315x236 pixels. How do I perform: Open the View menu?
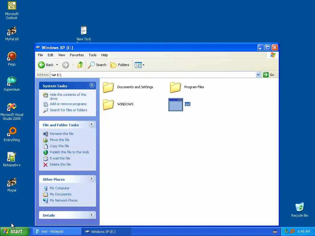coord(62,55)
